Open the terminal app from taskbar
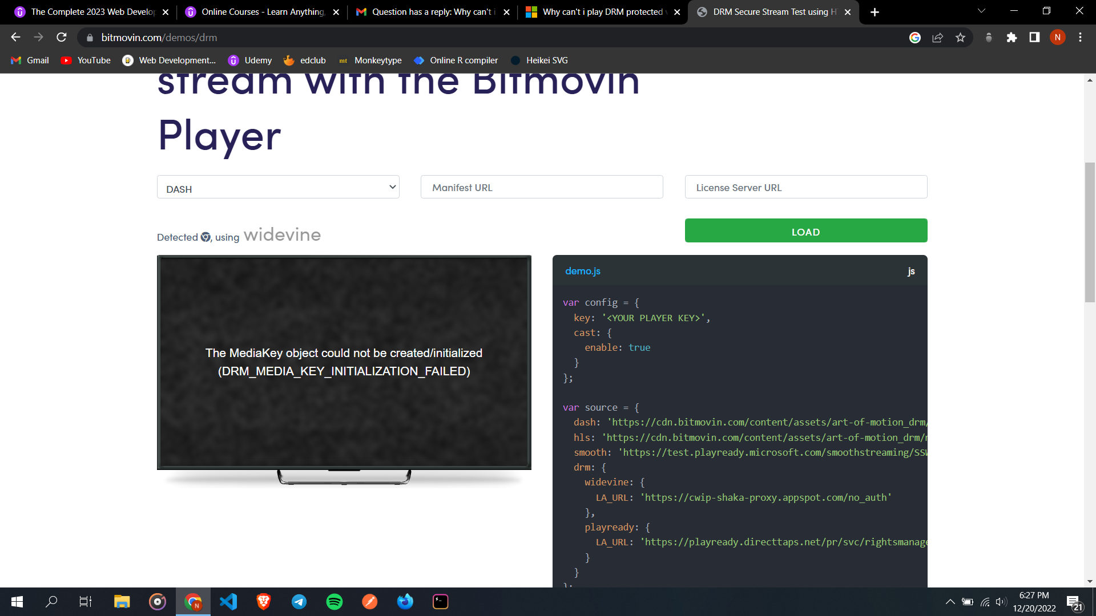The image size is (1096, 616). tap(441, 602)
